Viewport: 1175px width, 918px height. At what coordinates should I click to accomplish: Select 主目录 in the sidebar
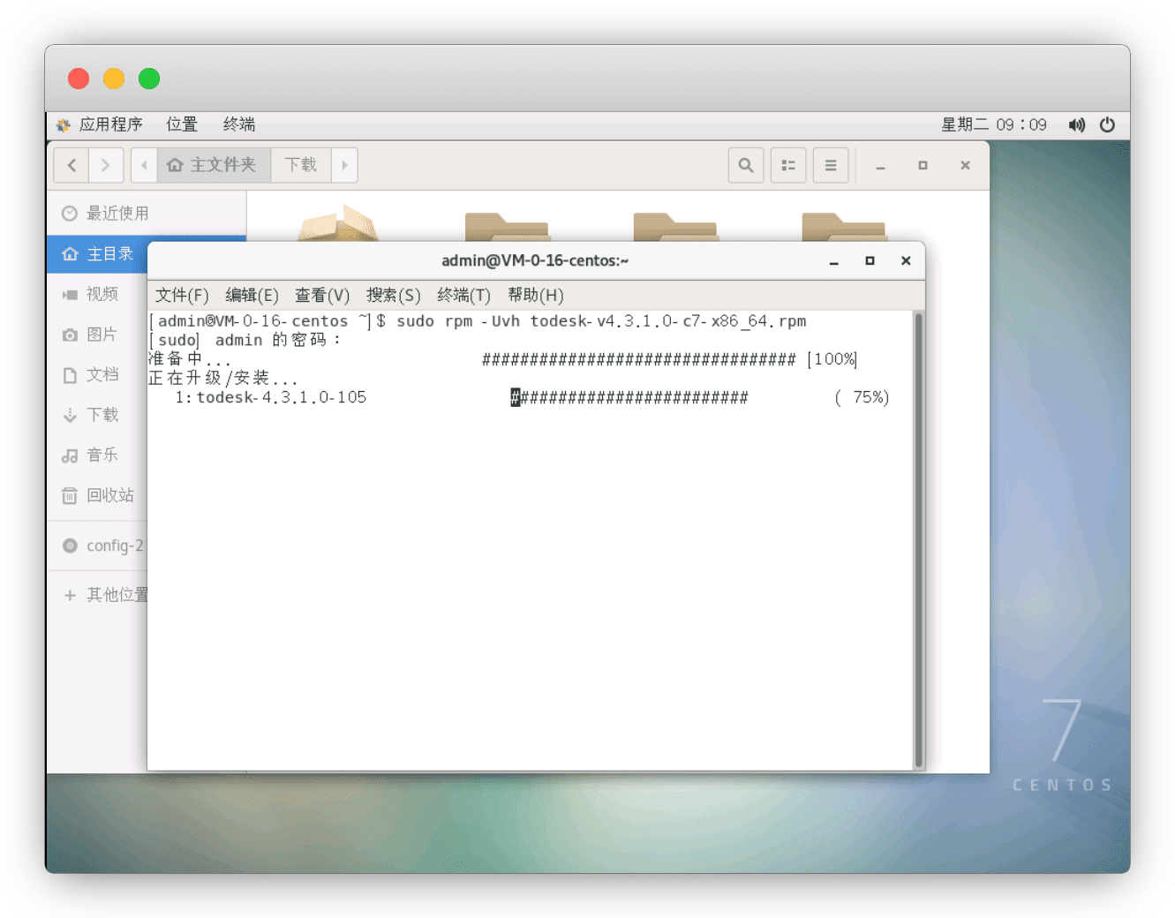coord(109,254)
